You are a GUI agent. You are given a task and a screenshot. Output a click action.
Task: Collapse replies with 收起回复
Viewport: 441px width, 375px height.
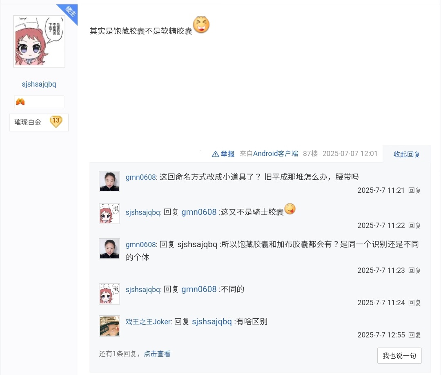pyautogui.click(x=406, y=154)
